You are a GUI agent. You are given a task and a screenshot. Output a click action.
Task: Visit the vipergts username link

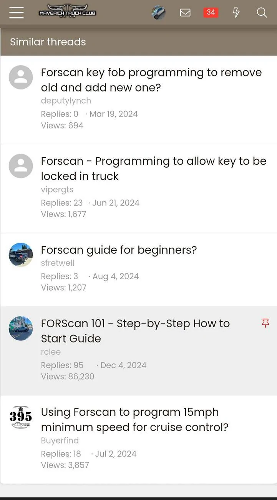(57, 190)
